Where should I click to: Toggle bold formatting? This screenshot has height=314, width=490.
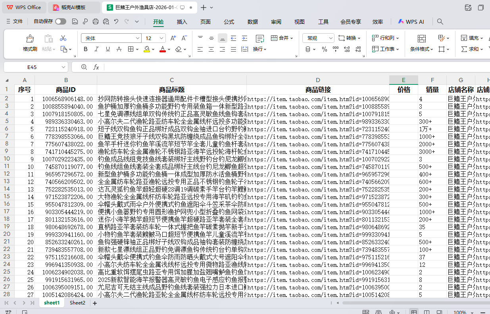click(85, 49)
